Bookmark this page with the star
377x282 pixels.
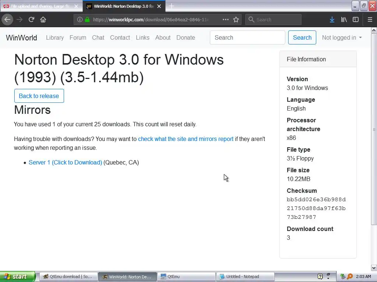pos(236,20)
